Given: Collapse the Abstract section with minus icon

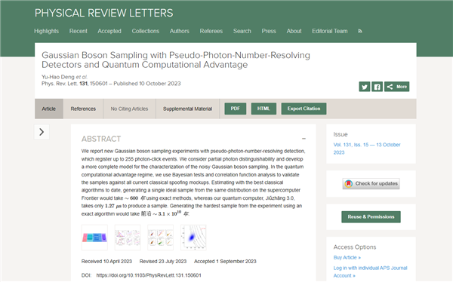Looking at the screenshot, I should 304,139.
